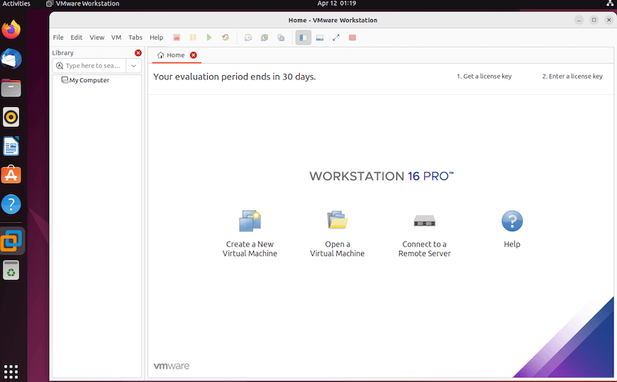Screen dimensions: 617x382
Task: Click the Create a New Virtual Machine icon
Action: pyautogui.click(x=250, y=220)
